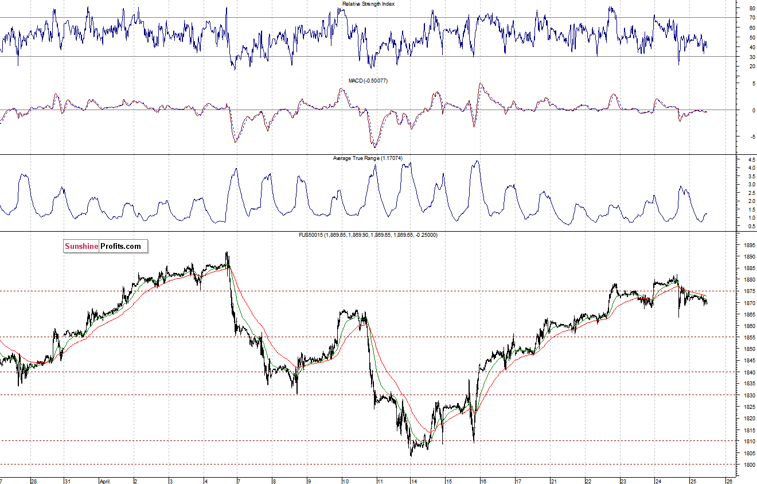
Task: Click the SunshineProfits.com logo
Action: [106, 247]
